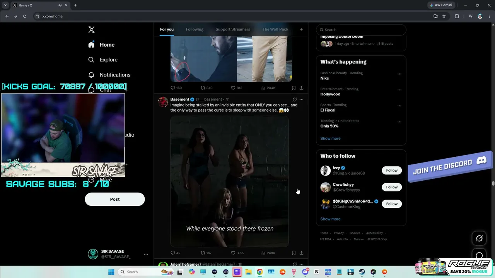The width and height of the screenshot is (495, 278).
Task: Open Notifications from the sidebar
Action: (x=109, y=75)
